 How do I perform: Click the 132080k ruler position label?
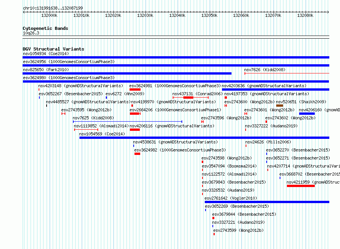click(305, 15)
